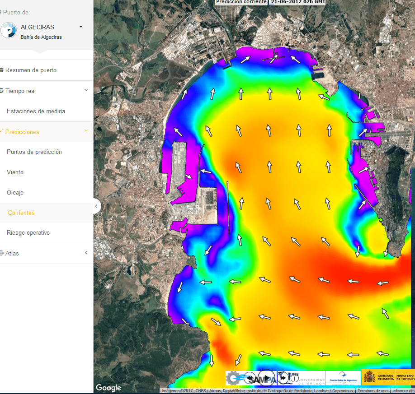Screen dimensions: 415x394
Task: Collapse the sidebar with round arrow handle
Action: click(x=96, y=206)
